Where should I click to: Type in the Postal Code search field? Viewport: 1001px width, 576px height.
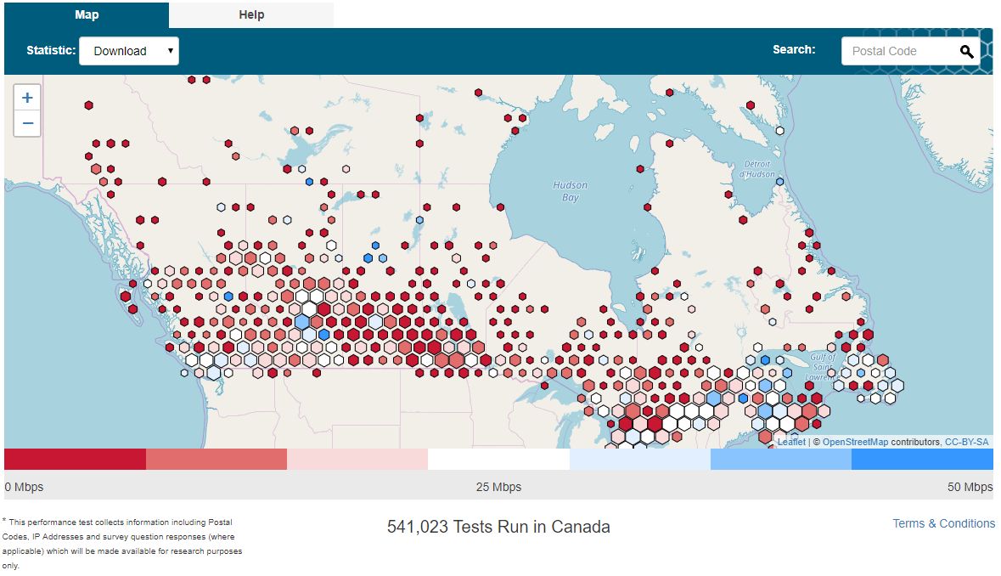coord(898,51)
